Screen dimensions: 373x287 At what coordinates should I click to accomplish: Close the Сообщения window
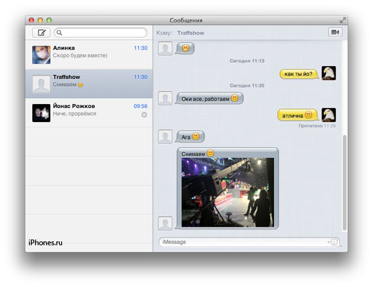click(32, 20)
